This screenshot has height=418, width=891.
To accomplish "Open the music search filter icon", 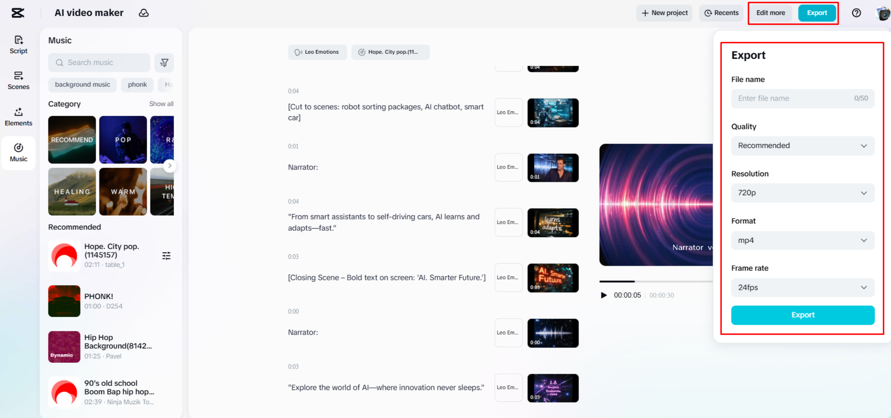I will tap(164, 63).
